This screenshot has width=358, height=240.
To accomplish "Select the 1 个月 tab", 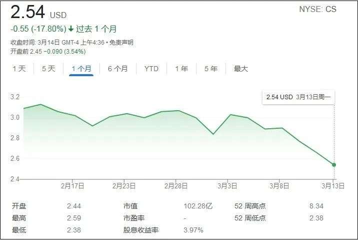I will 81,69.
